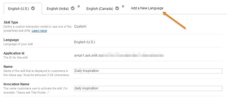The image size is (227, 99).
Task: Remove English (Canada) language with X
Action: [x=123, y=6]
